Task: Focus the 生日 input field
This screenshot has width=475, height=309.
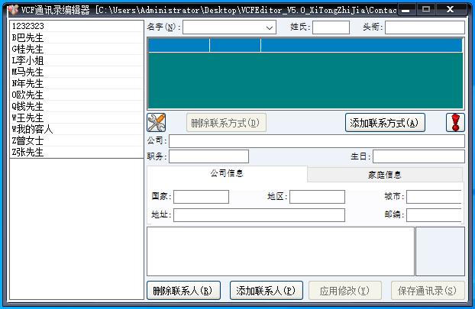Action: point(418,156)
